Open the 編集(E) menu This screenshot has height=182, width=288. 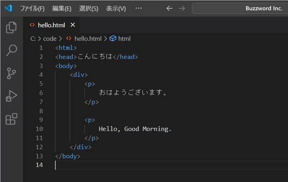point(62,8)
